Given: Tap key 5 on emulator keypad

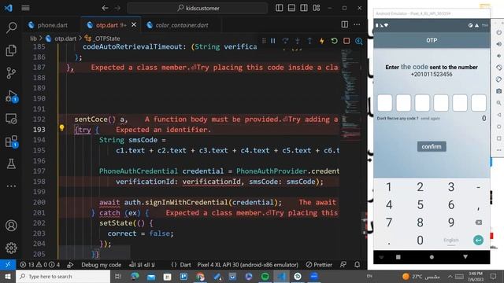Looking at the screenshot, I should point(420,204).
